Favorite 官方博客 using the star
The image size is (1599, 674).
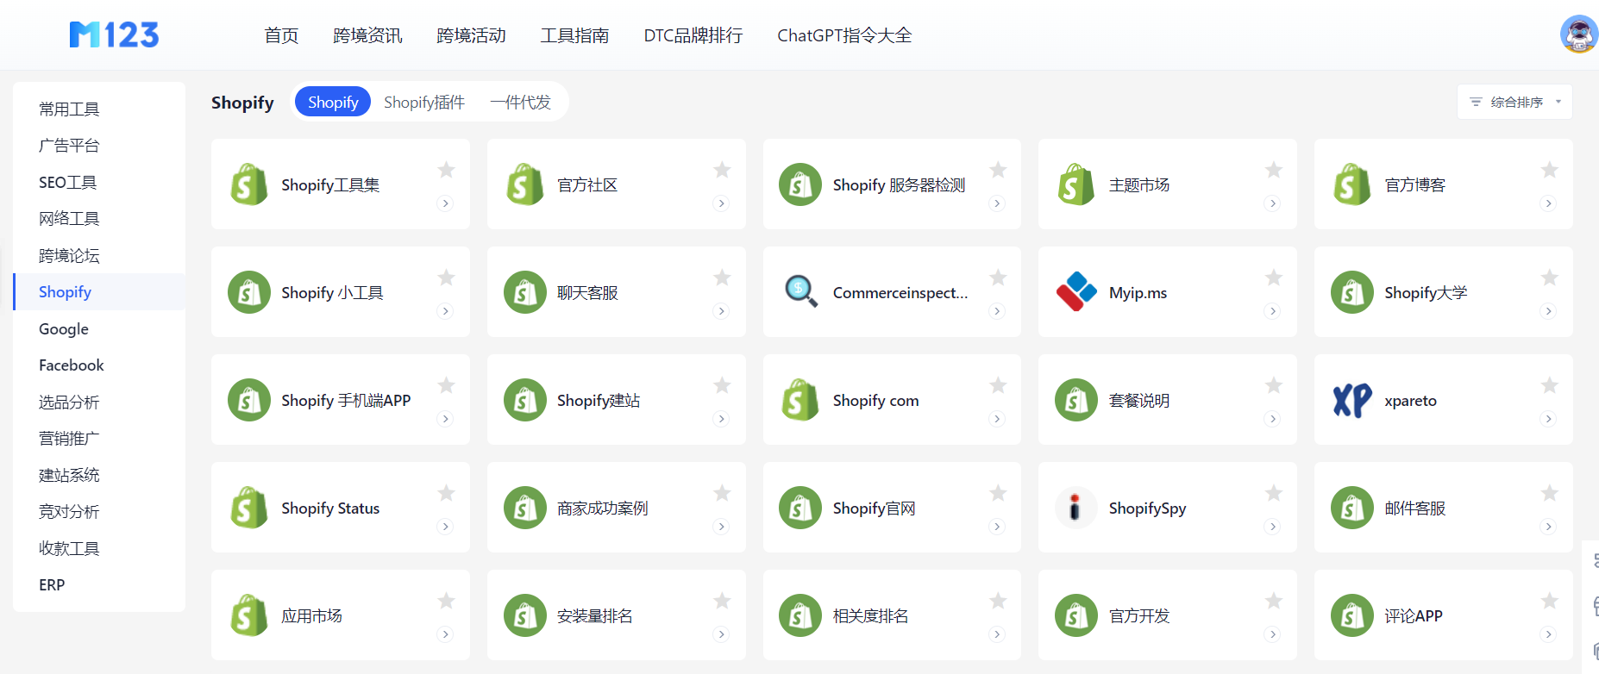(x=1549, y=170)
